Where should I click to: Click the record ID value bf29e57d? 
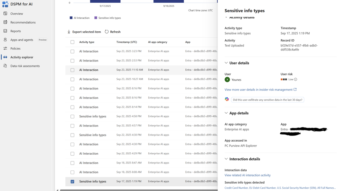[x=299, y=47]
